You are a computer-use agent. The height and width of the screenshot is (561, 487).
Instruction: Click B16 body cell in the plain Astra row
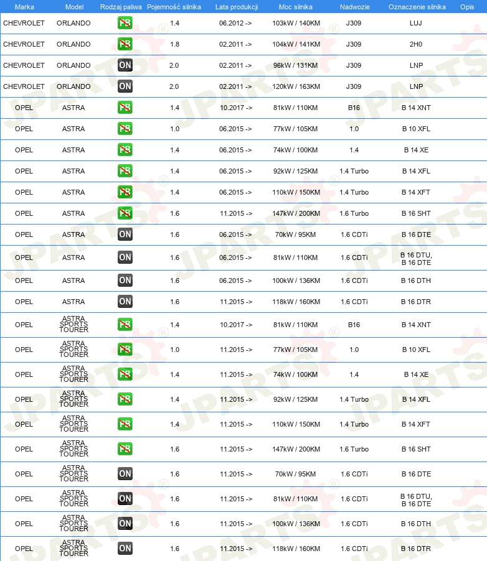(x=354, y=108)
